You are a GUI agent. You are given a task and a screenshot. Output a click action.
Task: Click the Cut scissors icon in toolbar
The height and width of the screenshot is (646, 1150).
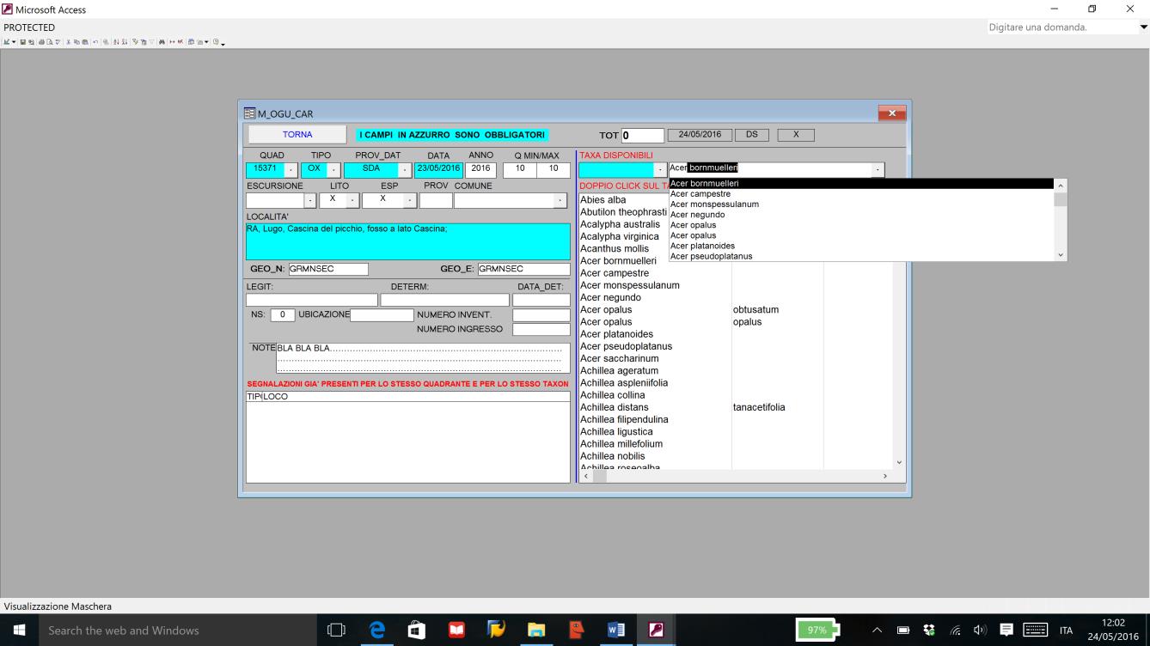(69, 42)
